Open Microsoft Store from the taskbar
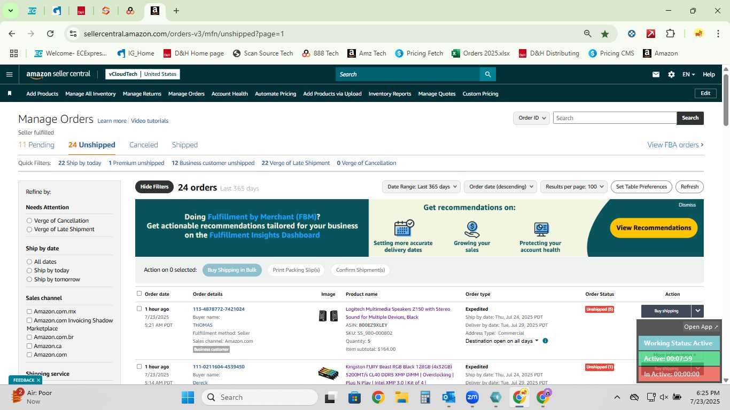The width and height of the screenshot is (730, 410). tap(354, 397)
